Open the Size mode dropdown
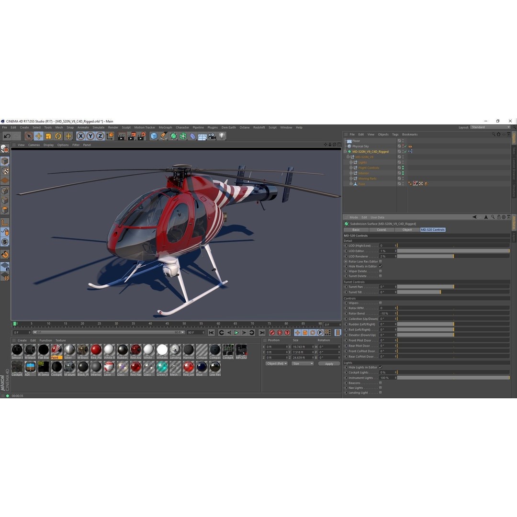Screen dimensions: 517x517 click(303, 364)
